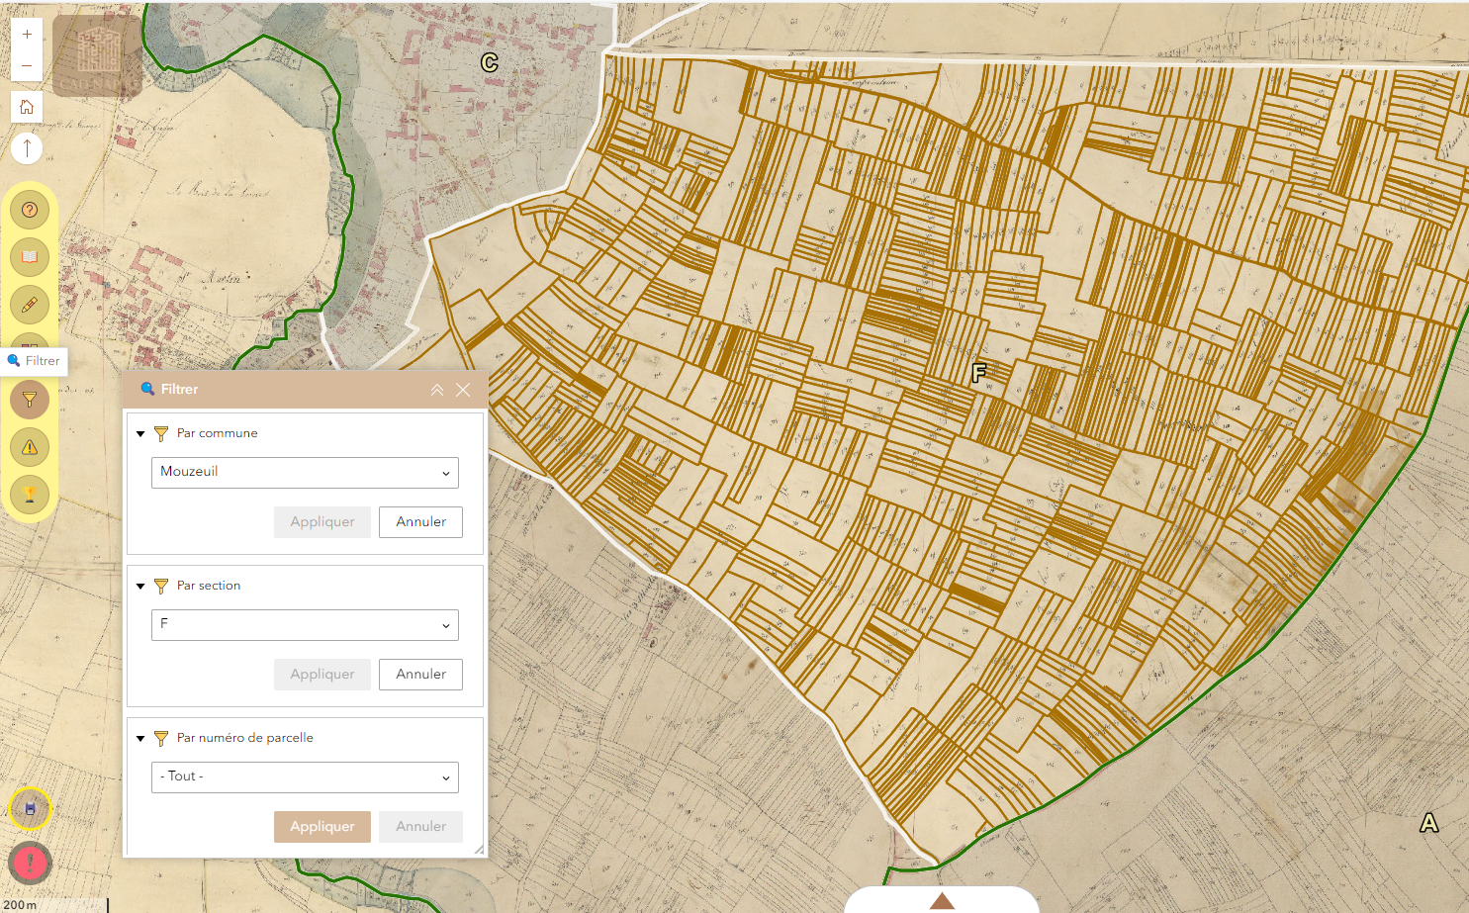Open the trophy widget

pos(30,494)
